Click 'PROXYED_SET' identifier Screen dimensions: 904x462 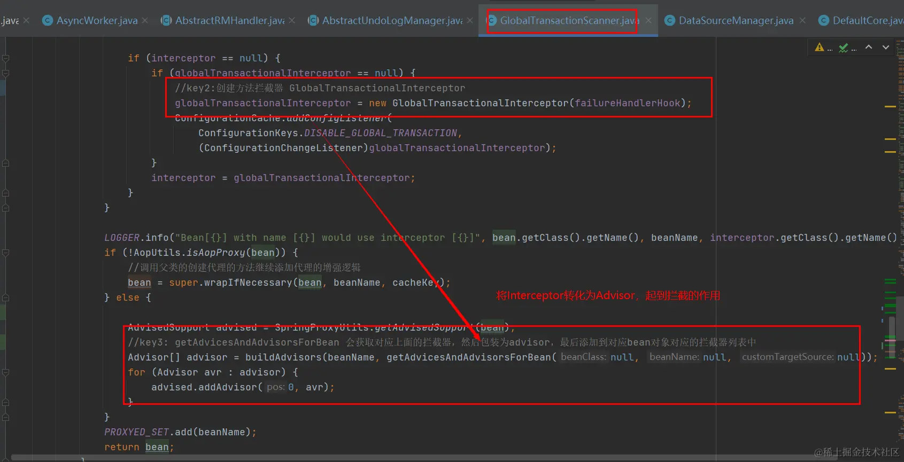pos(136,432)
